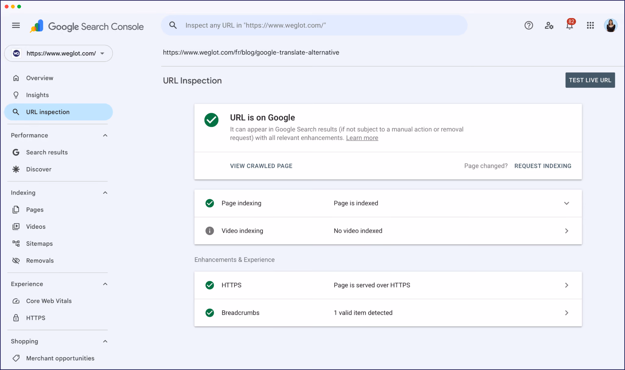Click the Google Search Console logo
This screenshot has width=625, height=370.
pyautogui.click(x=87, y=26)
